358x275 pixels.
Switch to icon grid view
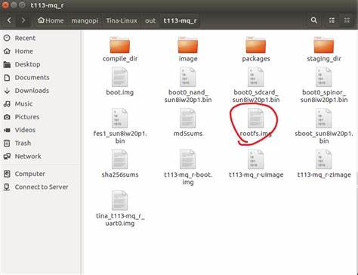[x=347, y=20]
